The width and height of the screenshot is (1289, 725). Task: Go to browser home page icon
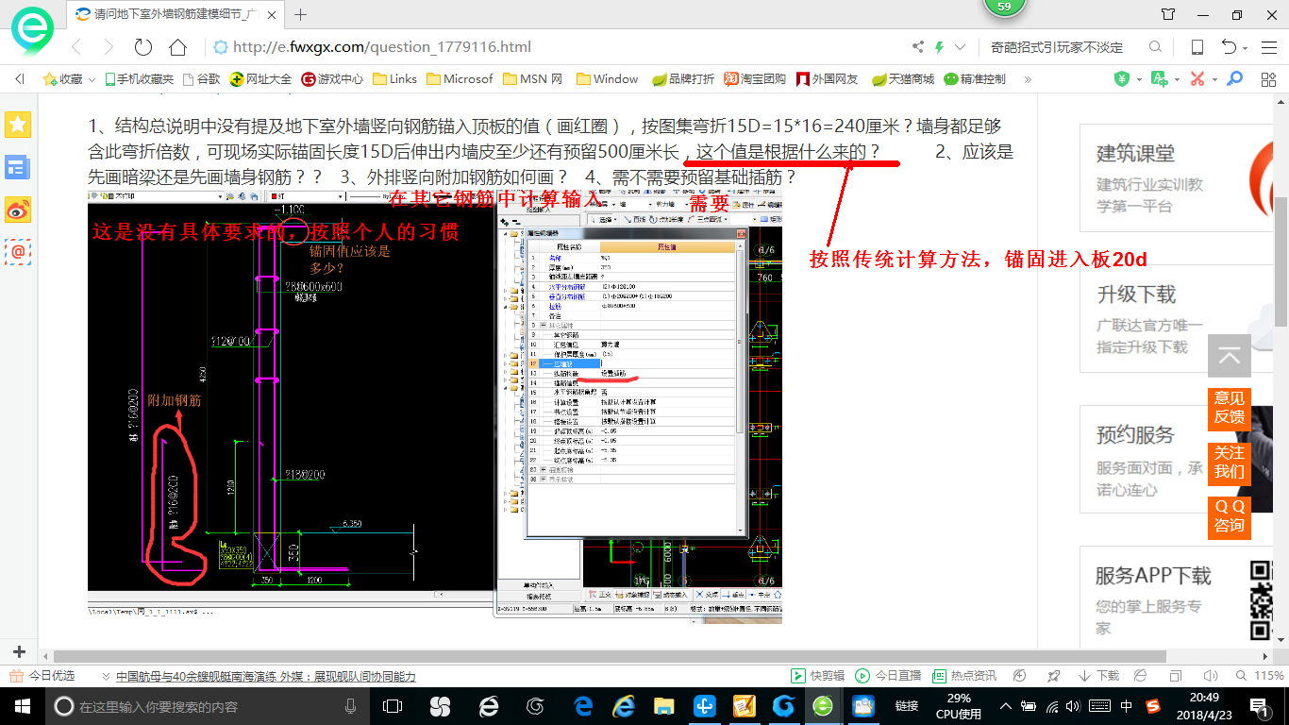pyautogui.click(x=177, y=47)
